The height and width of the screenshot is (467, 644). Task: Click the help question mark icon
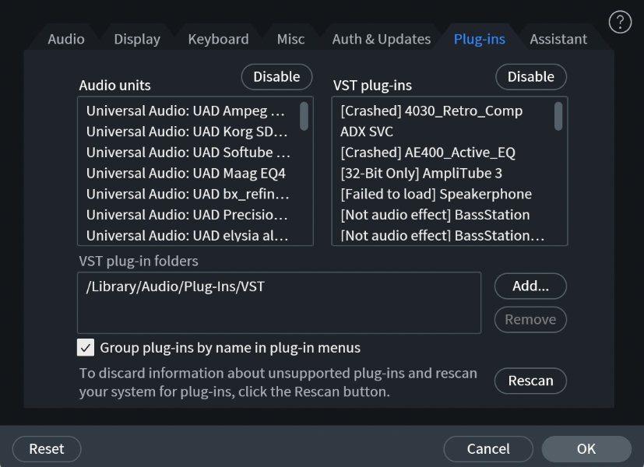pos(619,21)
